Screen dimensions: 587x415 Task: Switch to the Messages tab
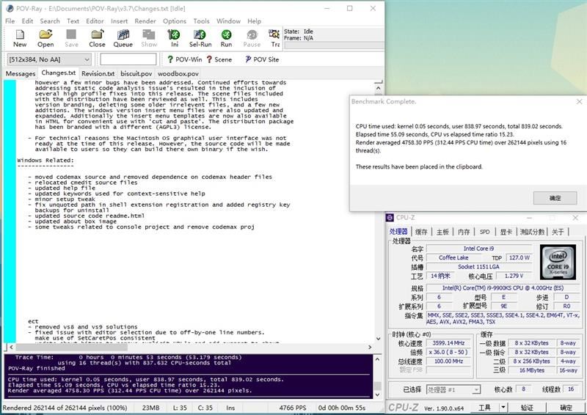(21, 73)
